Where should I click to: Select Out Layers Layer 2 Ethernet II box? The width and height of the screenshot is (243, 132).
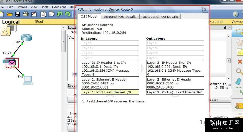click(x=175, y=83)
